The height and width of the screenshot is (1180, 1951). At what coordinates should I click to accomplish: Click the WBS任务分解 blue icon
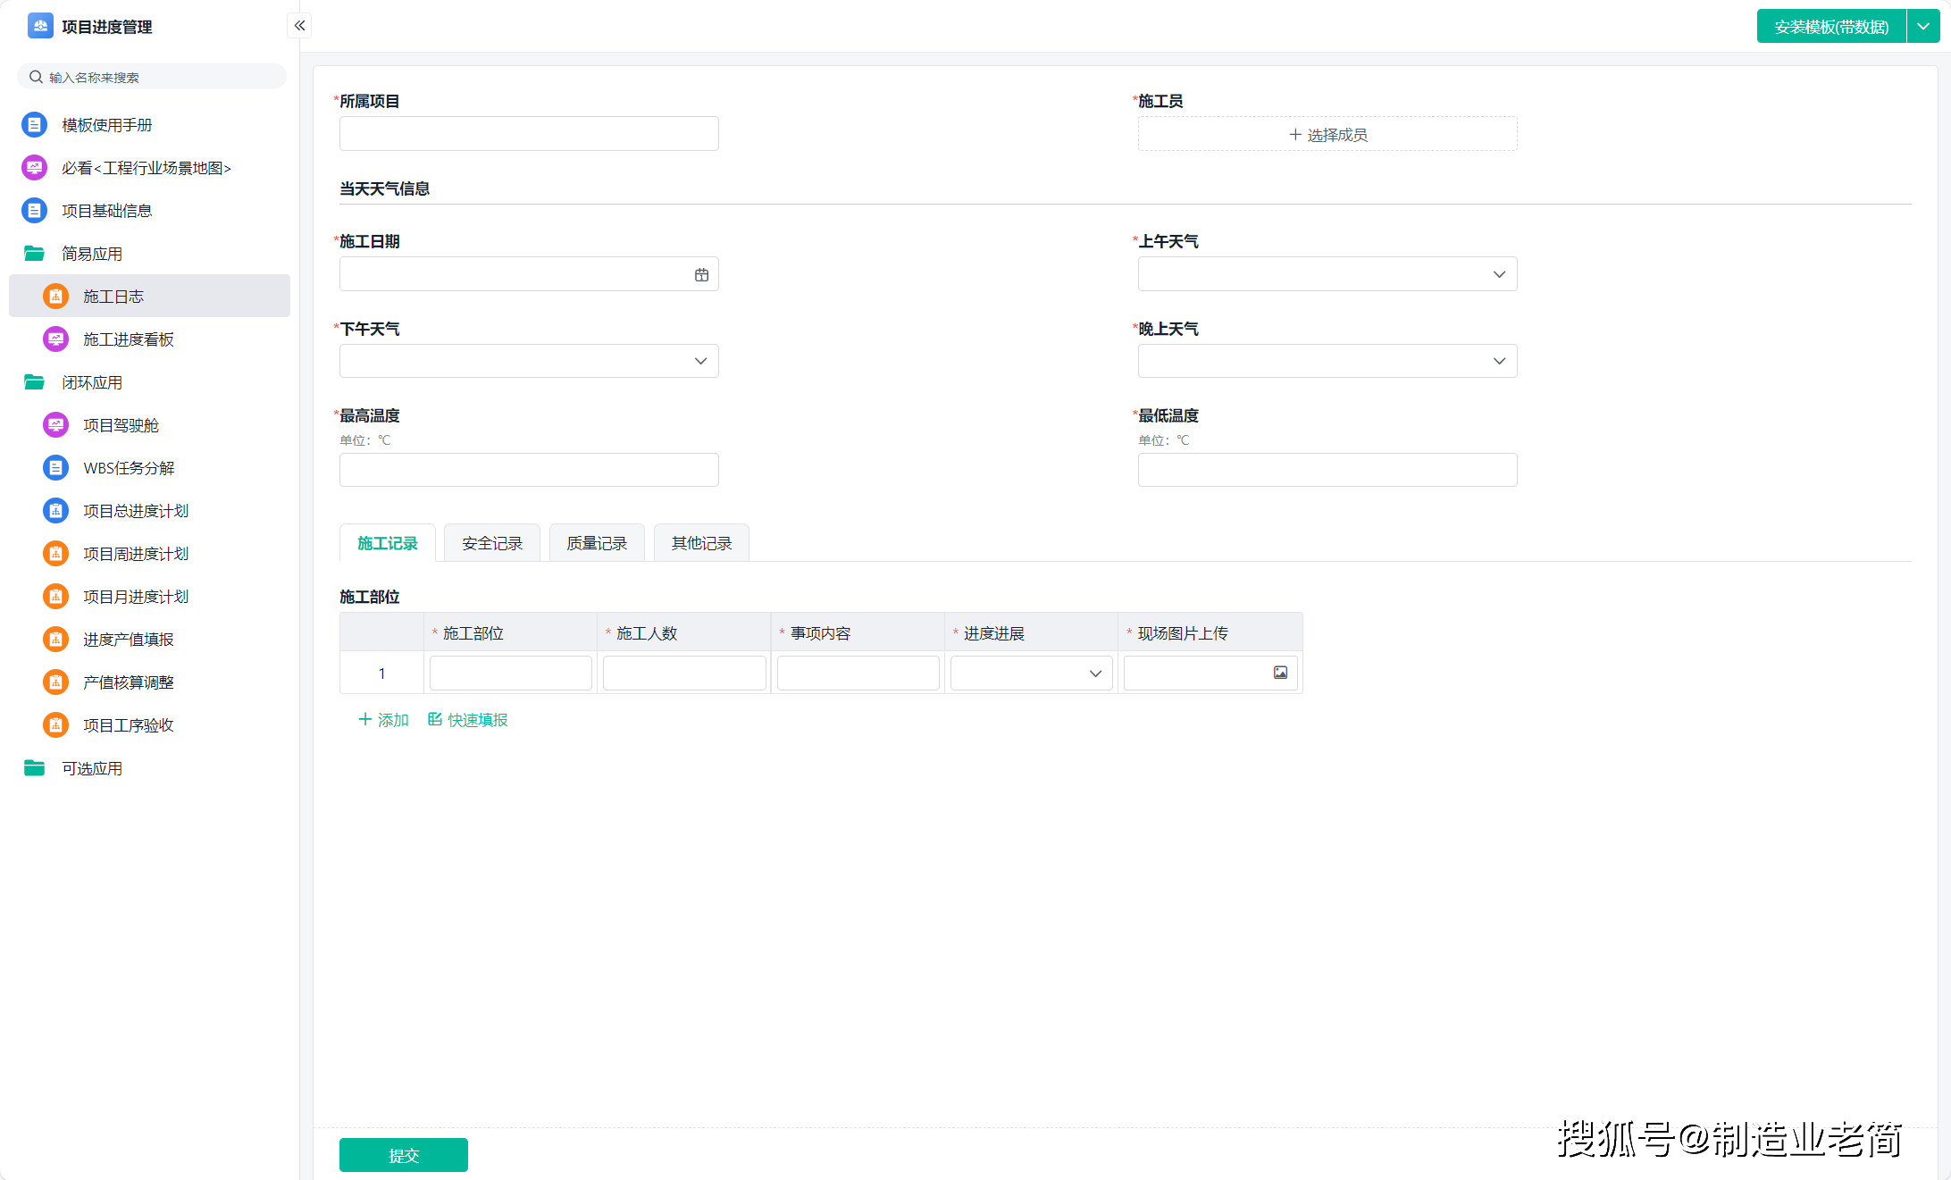click(55, 468)
